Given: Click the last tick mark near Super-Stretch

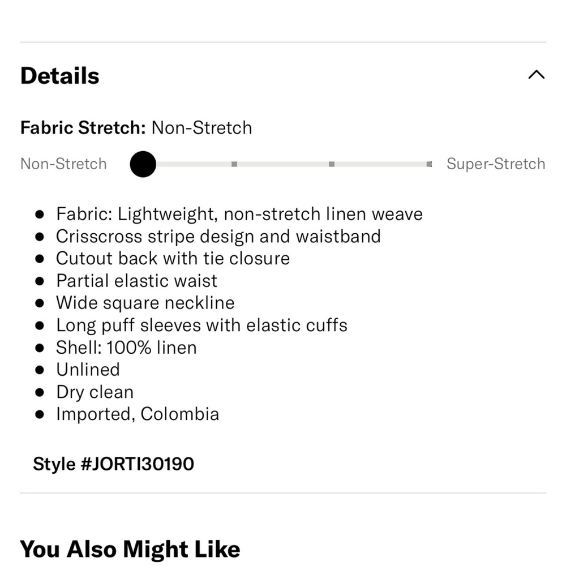Looking at the screenshot, I should (x=429, y=164).
